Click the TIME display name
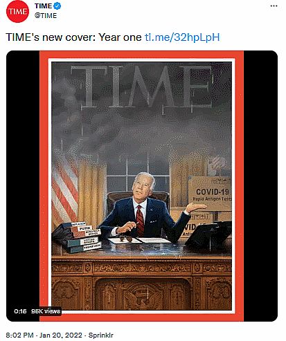 pos(44,6)
